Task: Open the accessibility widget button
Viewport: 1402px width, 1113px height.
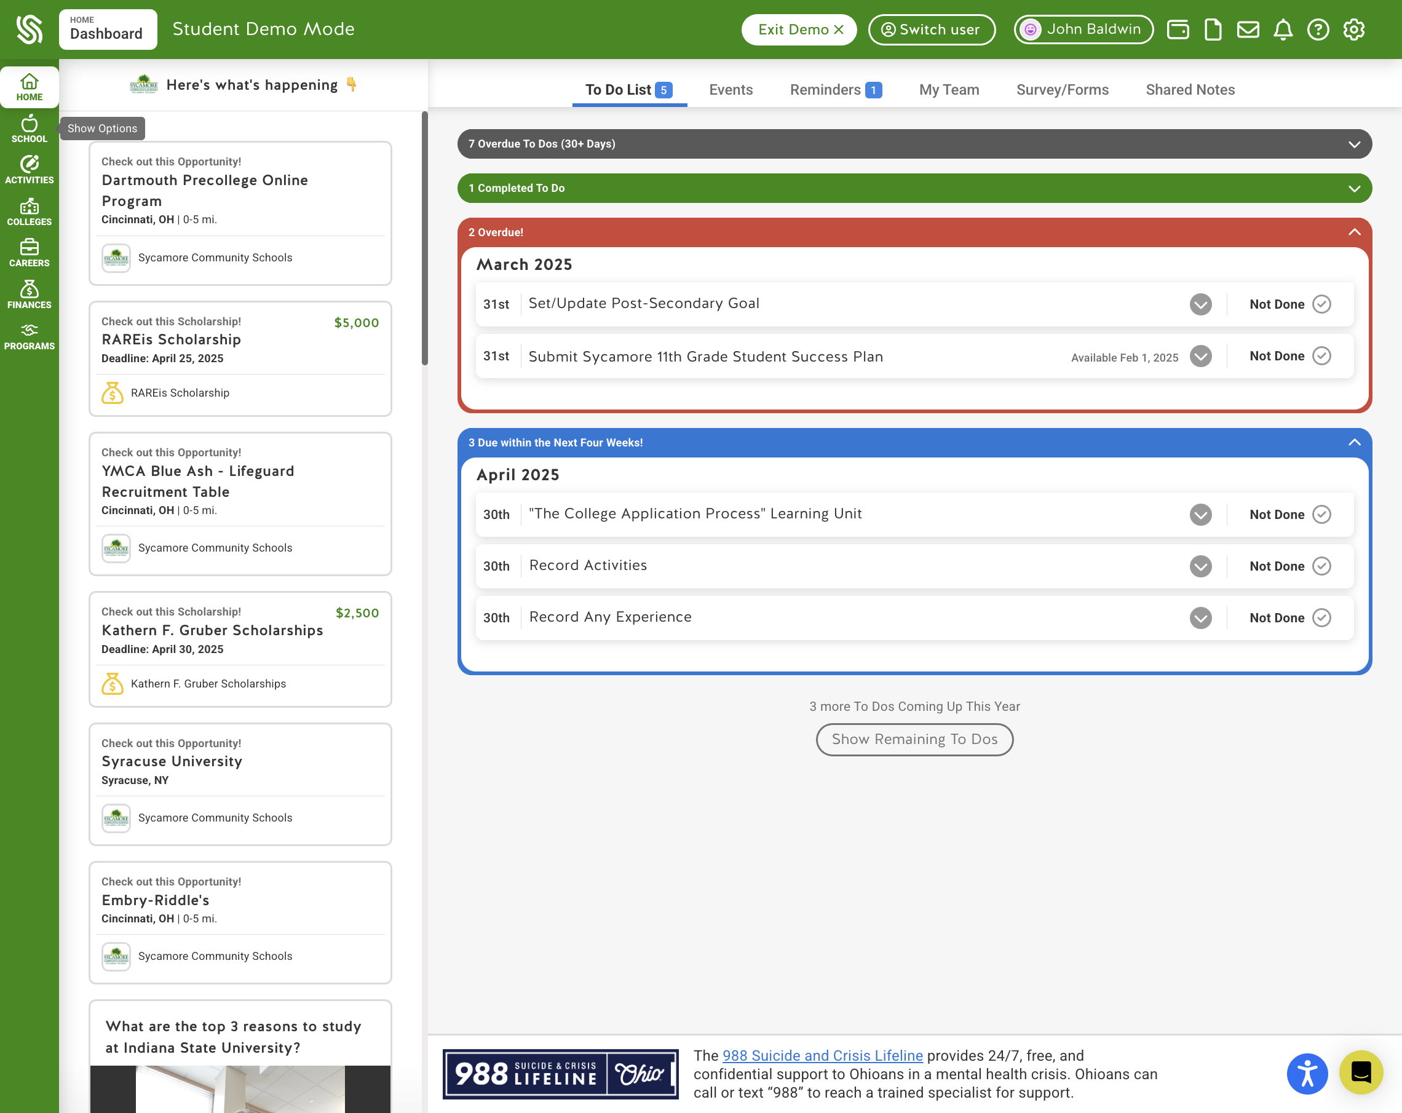Action: click(x=1307, y=1074)
